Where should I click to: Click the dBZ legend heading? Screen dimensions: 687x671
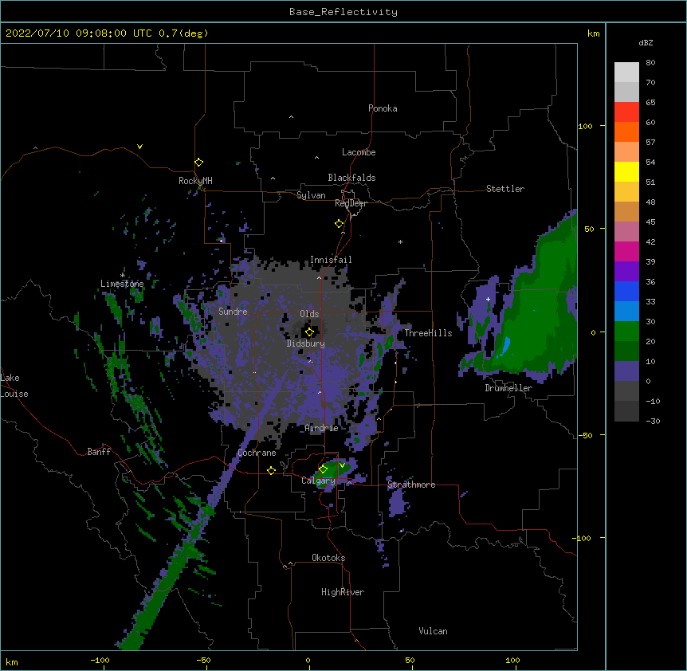coord(646,43)
